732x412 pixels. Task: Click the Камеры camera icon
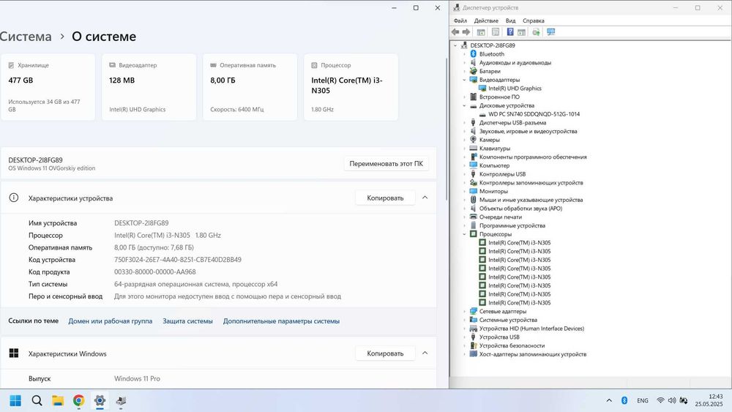(x=473, y=140)
